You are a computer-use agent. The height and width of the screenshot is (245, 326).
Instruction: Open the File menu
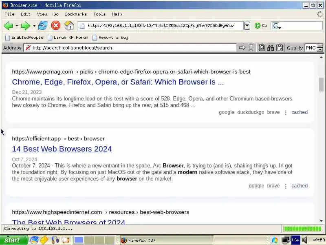click(9, 14)
